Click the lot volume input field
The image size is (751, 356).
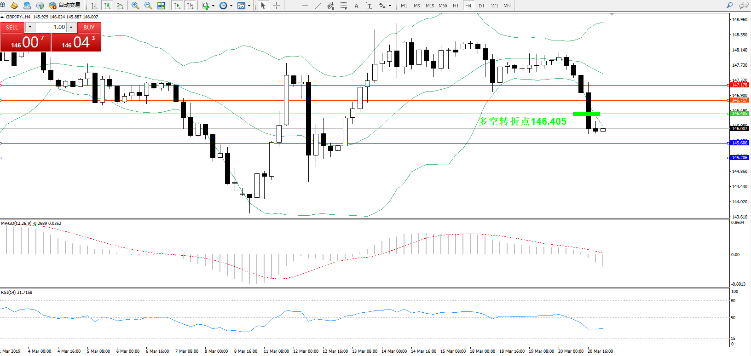point(51,27)
